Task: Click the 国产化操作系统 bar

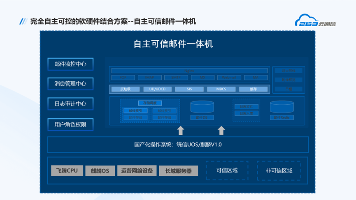Action: tap(178, 145)
